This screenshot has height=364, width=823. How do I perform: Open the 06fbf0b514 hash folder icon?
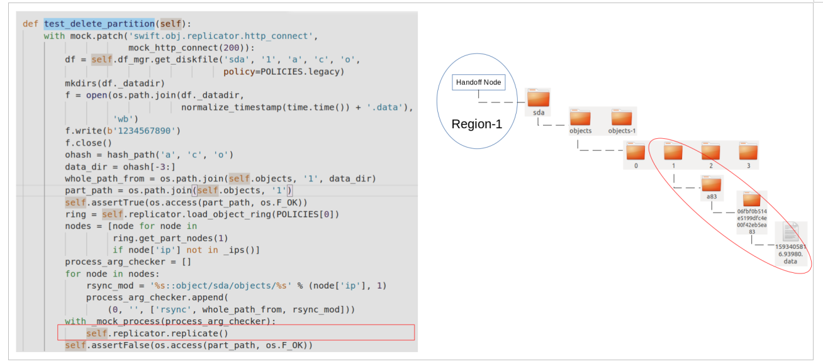751,200
